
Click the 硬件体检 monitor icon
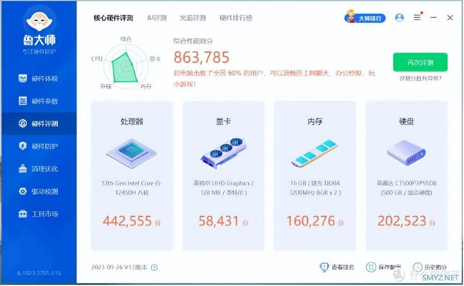[x=23, y=78]
